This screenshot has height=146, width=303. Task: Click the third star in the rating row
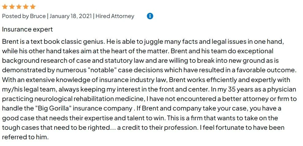point(19,6)
